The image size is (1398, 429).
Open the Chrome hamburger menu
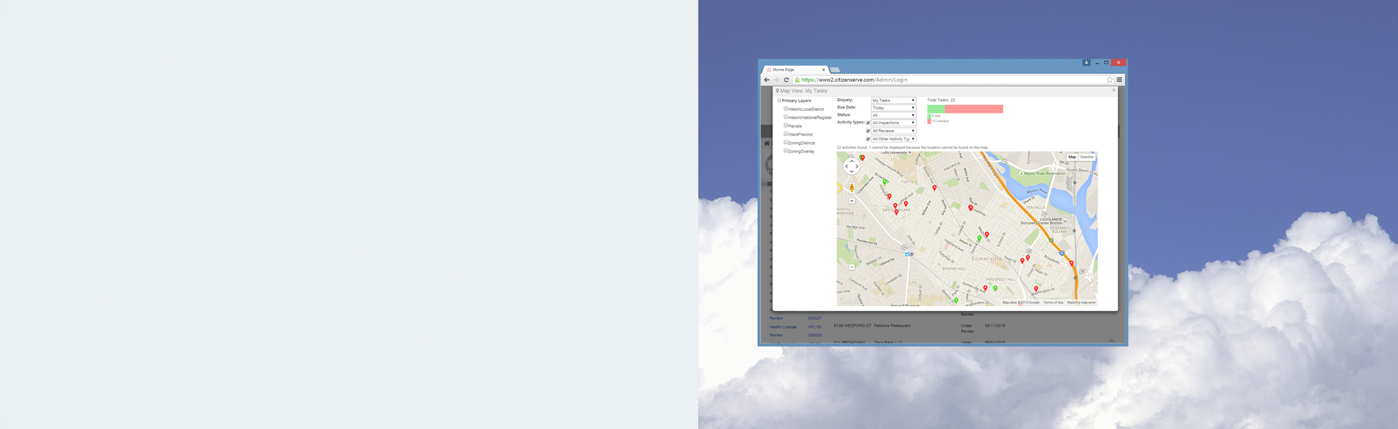coord(1119,80)
